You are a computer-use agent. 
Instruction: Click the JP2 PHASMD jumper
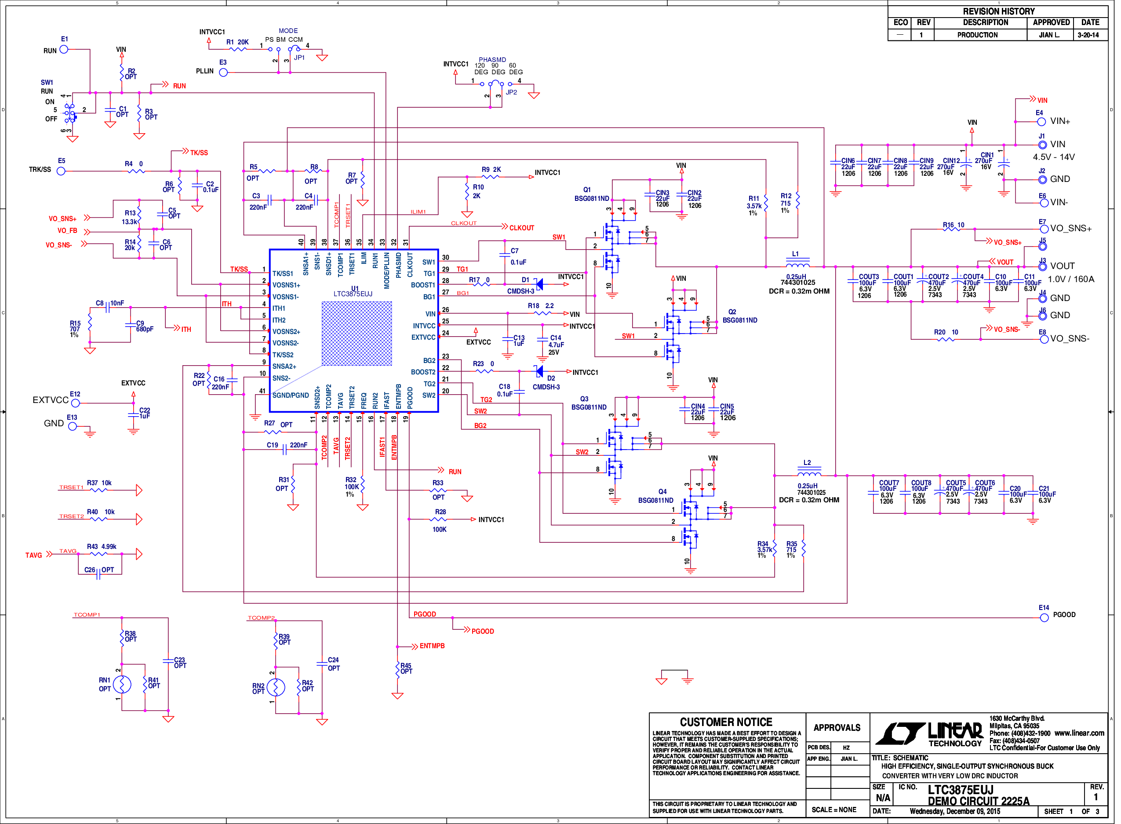click(x=496, y=84)
